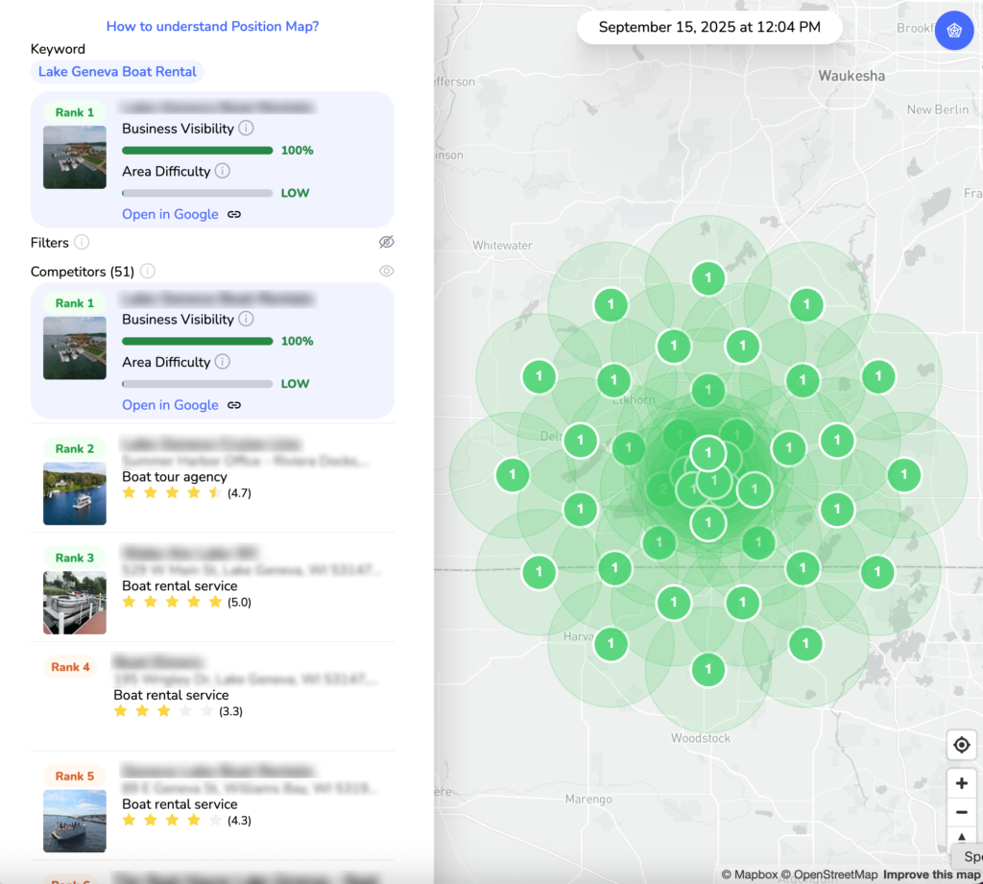Click the Area Difficulty info icon in top card
Screen dimensions: 983x884
pyautogui.click(x=223, y=171)
